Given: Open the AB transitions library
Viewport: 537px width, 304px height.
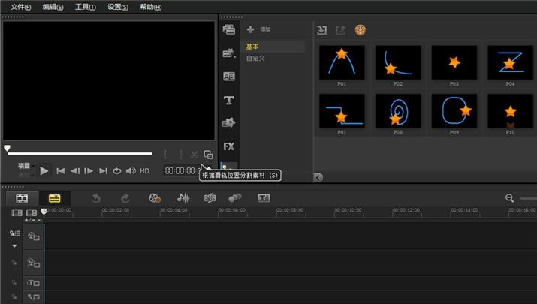Looking at the screenshot, I should (229, 77).
